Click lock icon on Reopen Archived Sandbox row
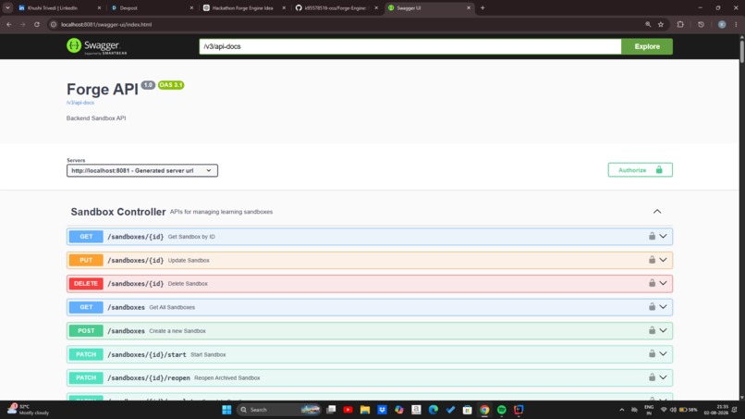 pos(652,377)
